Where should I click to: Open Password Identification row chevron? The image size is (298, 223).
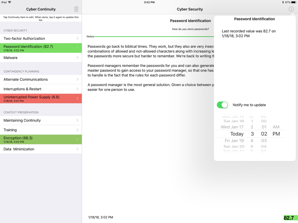coord(77,48)
